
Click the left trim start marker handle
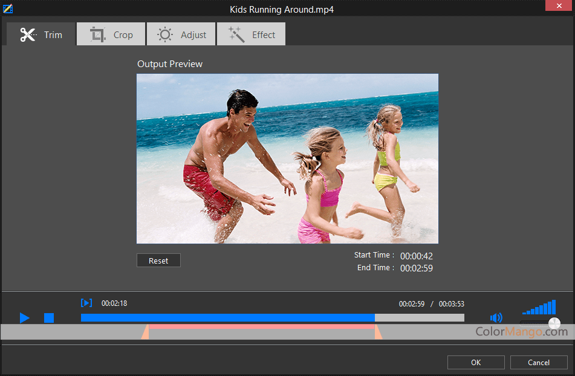145,332
